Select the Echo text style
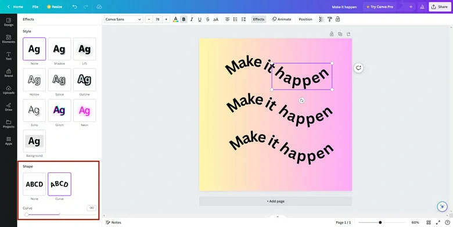This screenshot has width=453, height=227. pyautogui.click(x=34, y=110)
